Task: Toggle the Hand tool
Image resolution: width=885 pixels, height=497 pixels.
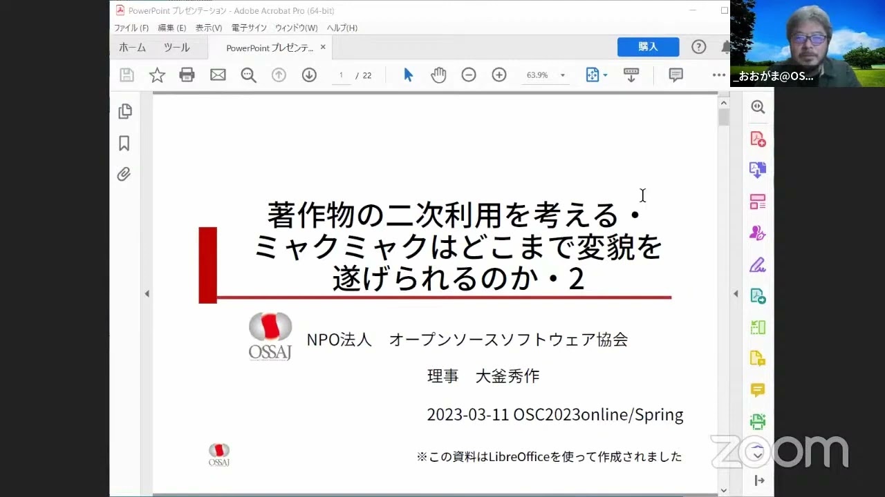Action: click(x=438, y=75)
